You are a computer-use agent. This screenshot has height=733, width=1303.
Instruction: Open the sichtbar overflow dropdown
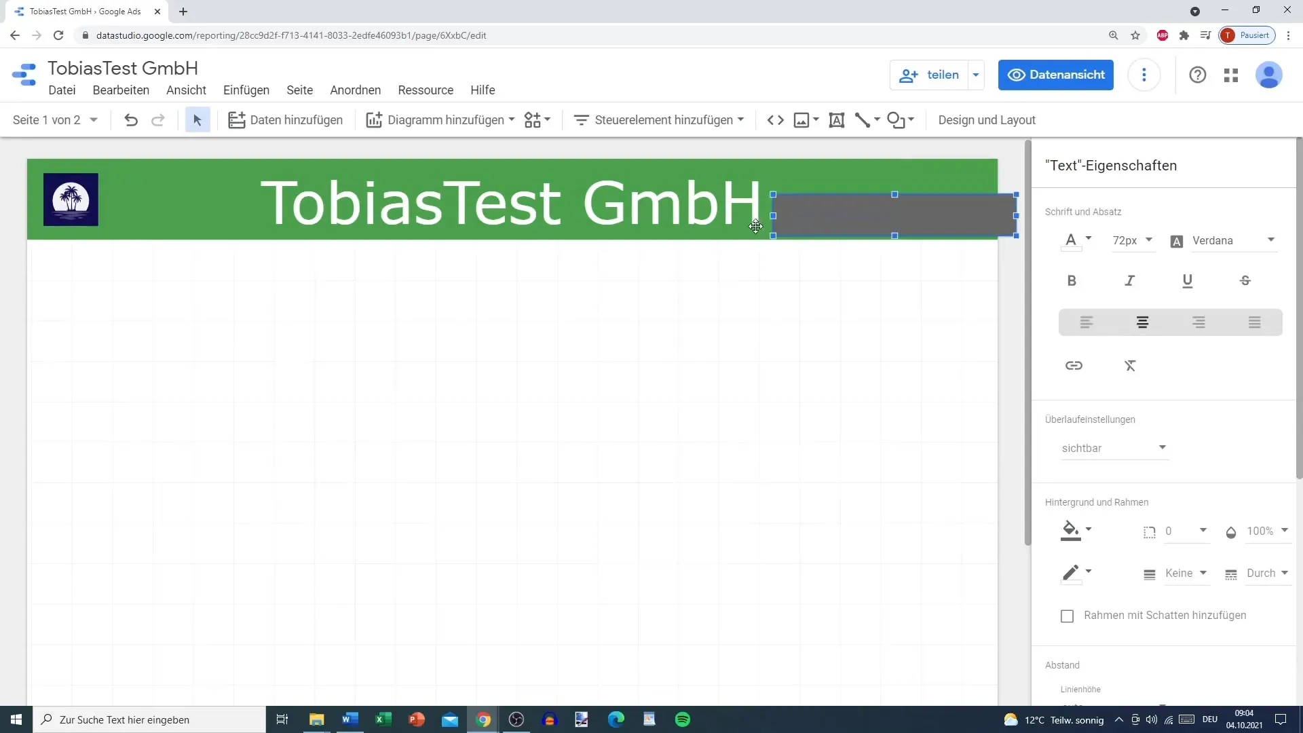(x=1114, y=449)
